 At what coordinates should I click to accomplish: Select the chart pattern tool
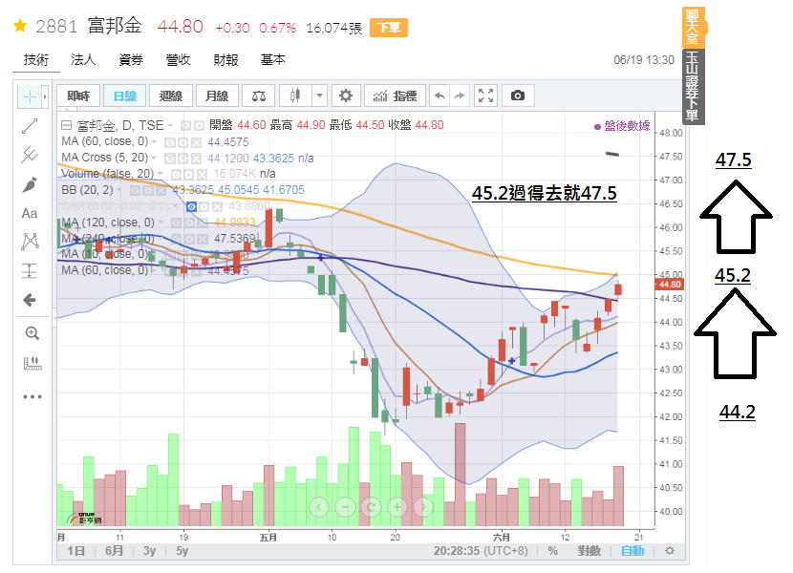[x=30, y=242]
